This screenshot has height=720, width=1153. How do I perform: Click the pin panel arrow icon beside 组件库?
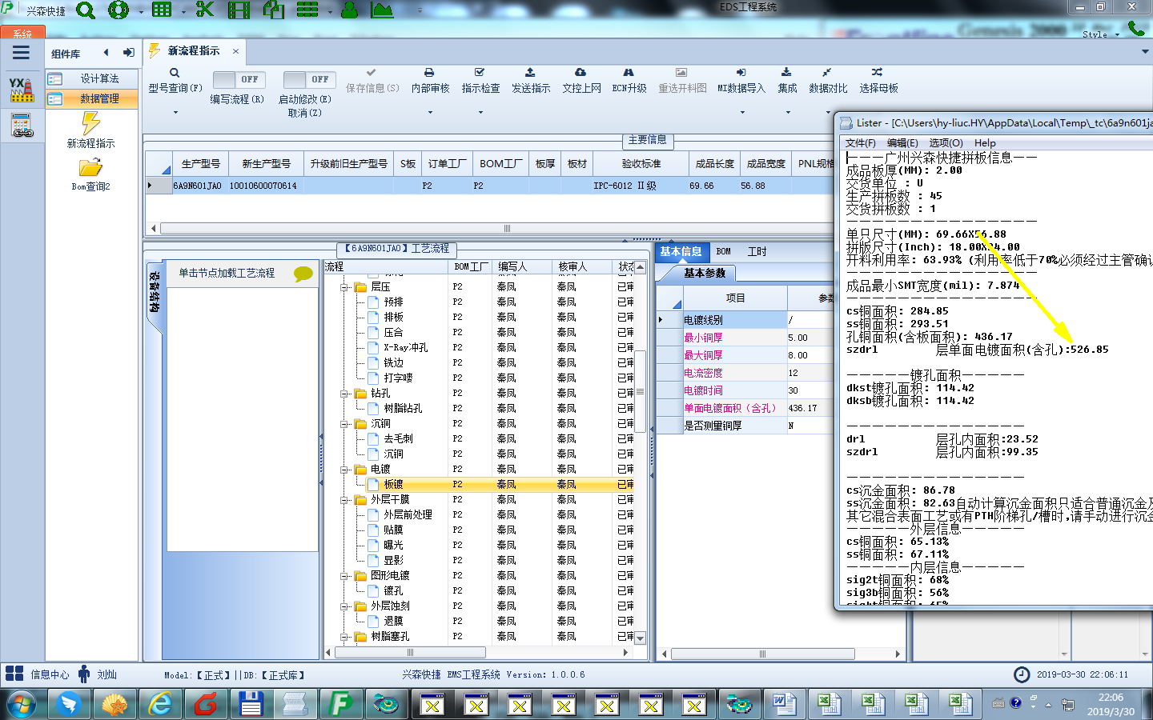(128, 53)
